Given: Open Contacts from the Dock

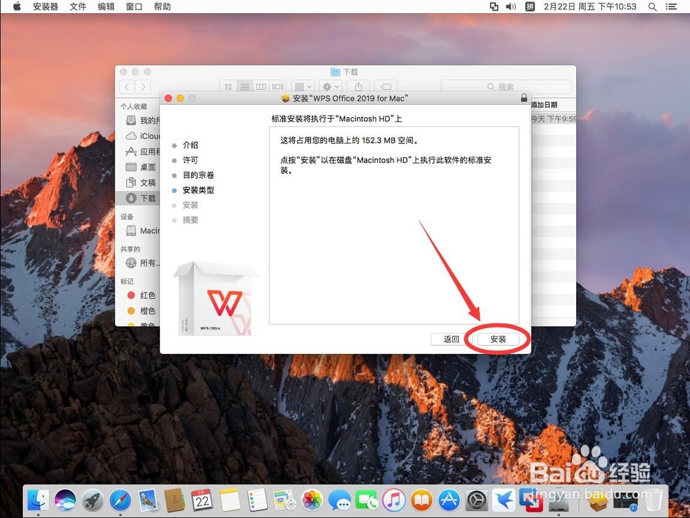Looking at the screenshot, I should [x=175, y=500].
